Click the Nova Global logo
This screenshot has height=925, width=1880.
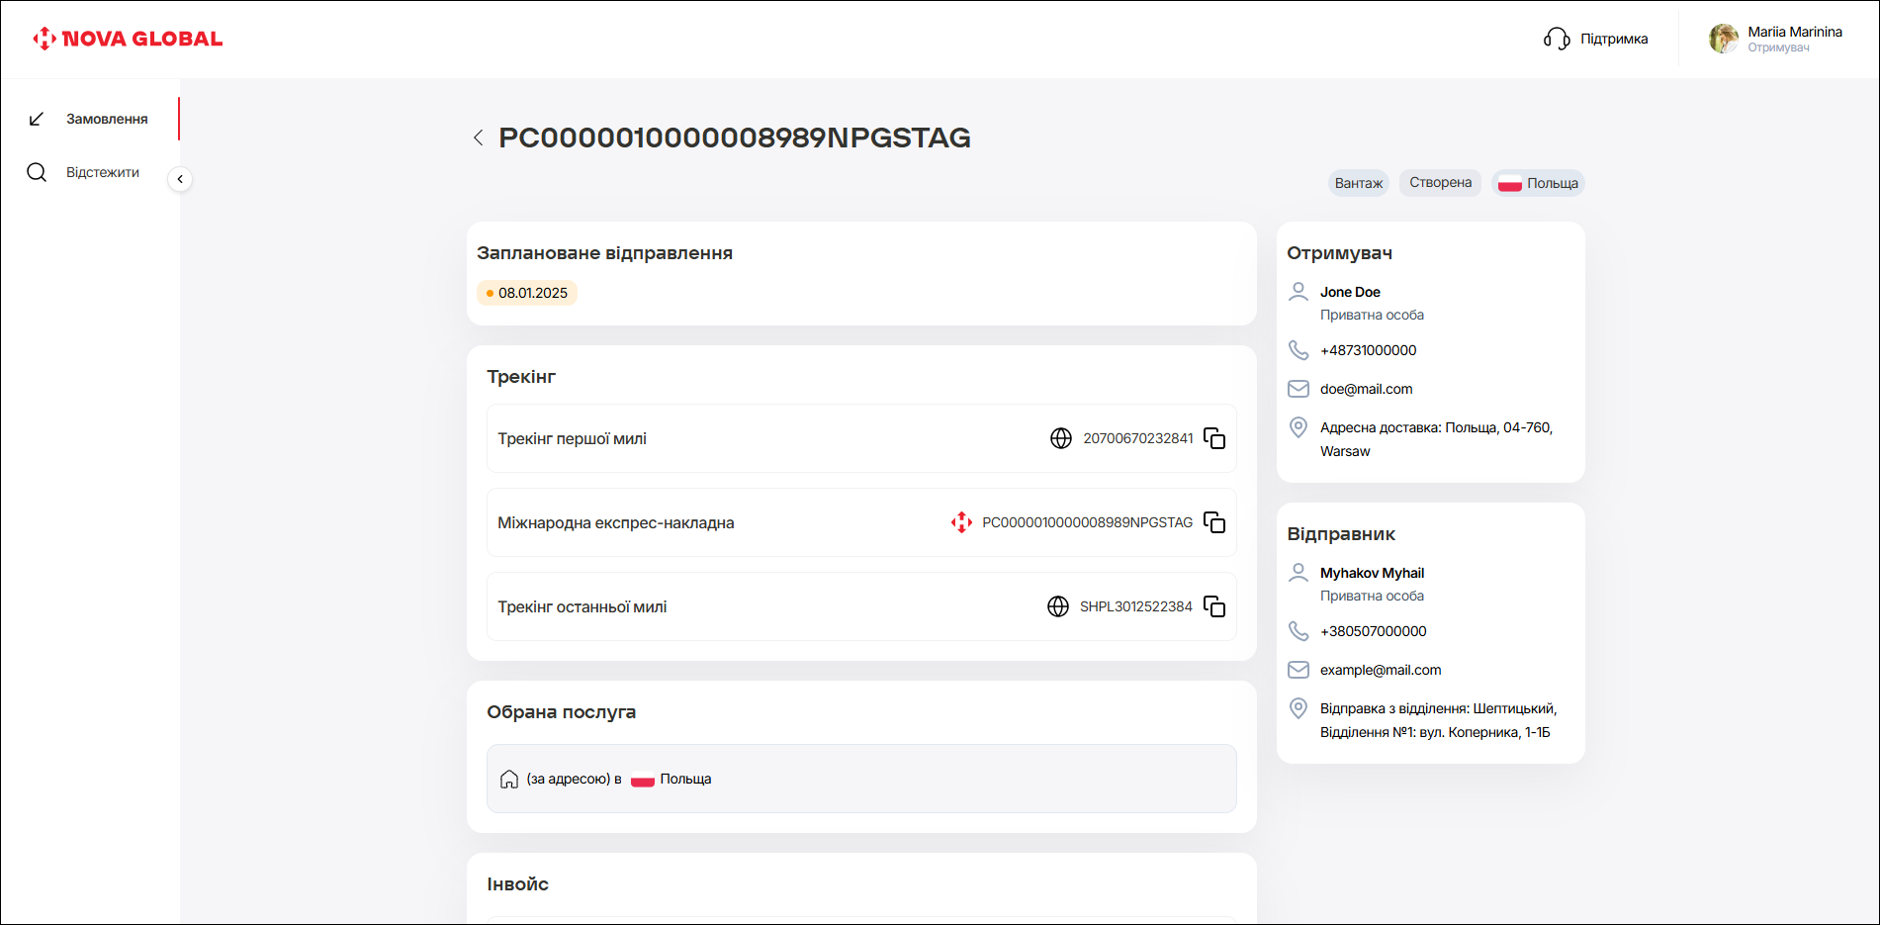pos(128,39)
